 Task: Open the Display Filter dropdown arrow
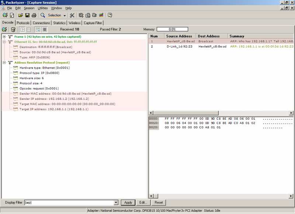(x=116, y=203)
